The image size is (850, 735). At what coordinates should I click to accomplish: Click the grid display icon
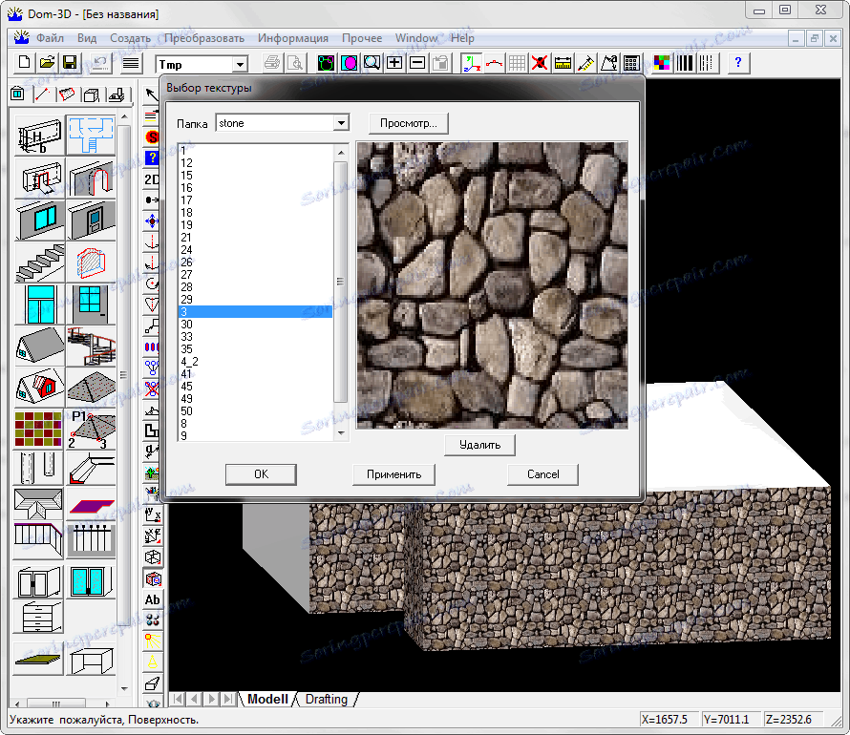(x=517, y=63)
